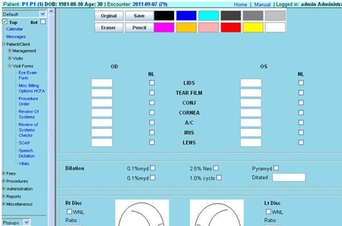Expand the Reports tree node

coord(4,196)
